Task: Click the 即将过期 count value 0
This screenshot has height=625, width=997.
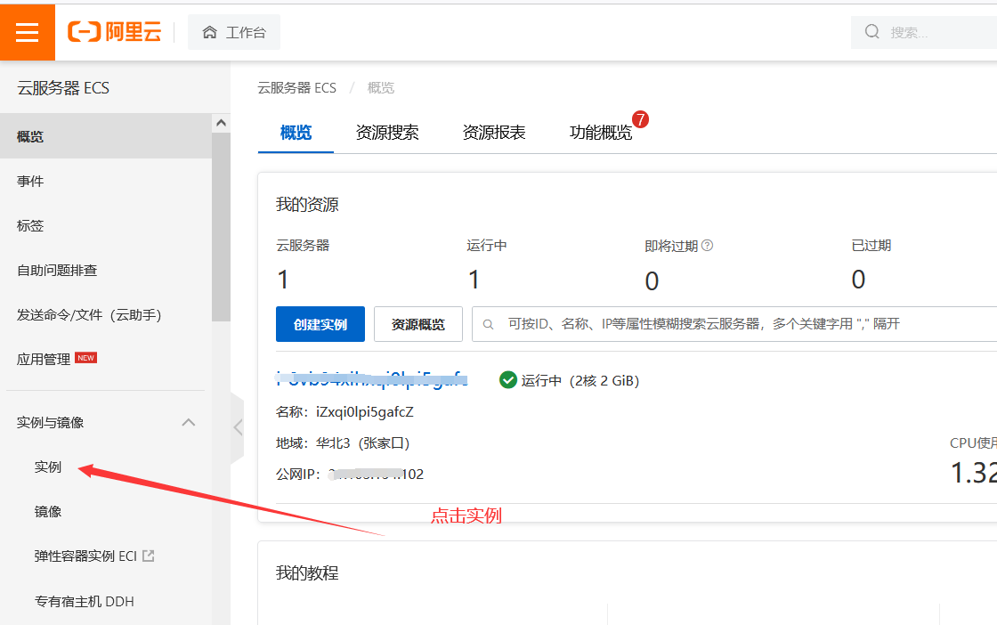Action: pyautogui.click(x=652, y=281)
